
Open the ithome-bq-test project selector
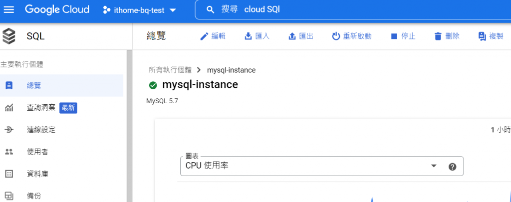(139, 10)
